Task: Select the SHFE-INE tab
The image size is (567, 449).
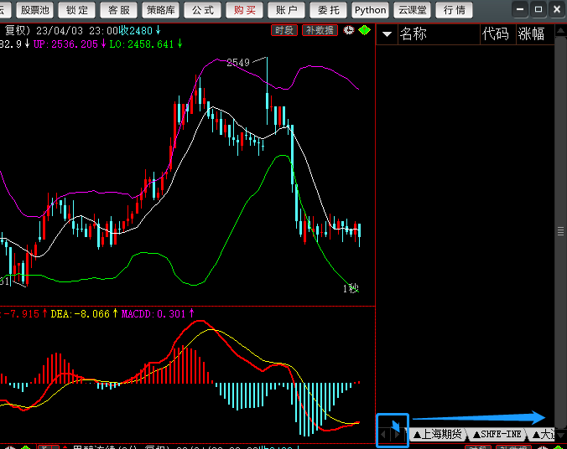Action: tap(497, 435)
